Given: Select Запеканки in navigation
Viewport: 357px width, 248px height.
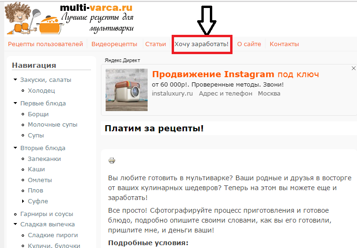Looking at the screenshot, I should coord(44,159).
